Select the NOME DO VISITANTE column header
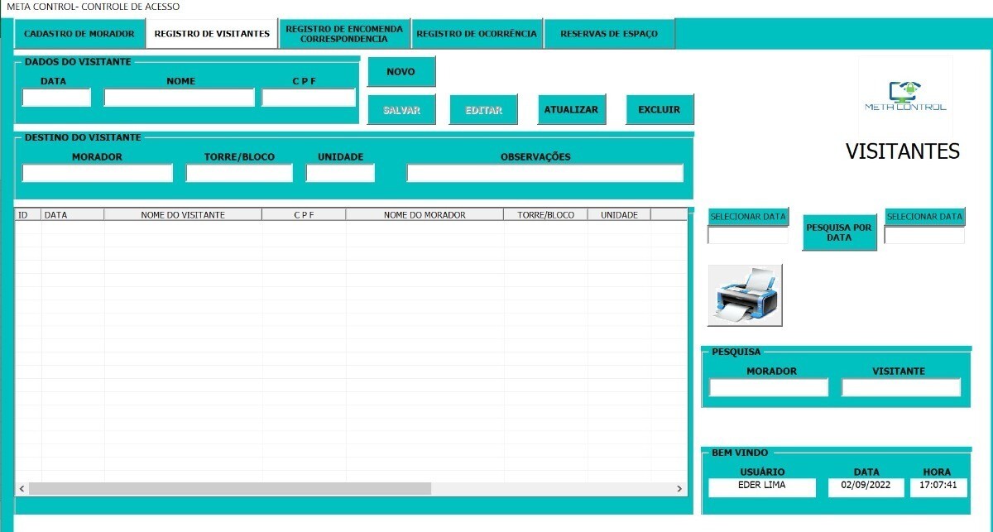993x532 pixels. (183, 215)
